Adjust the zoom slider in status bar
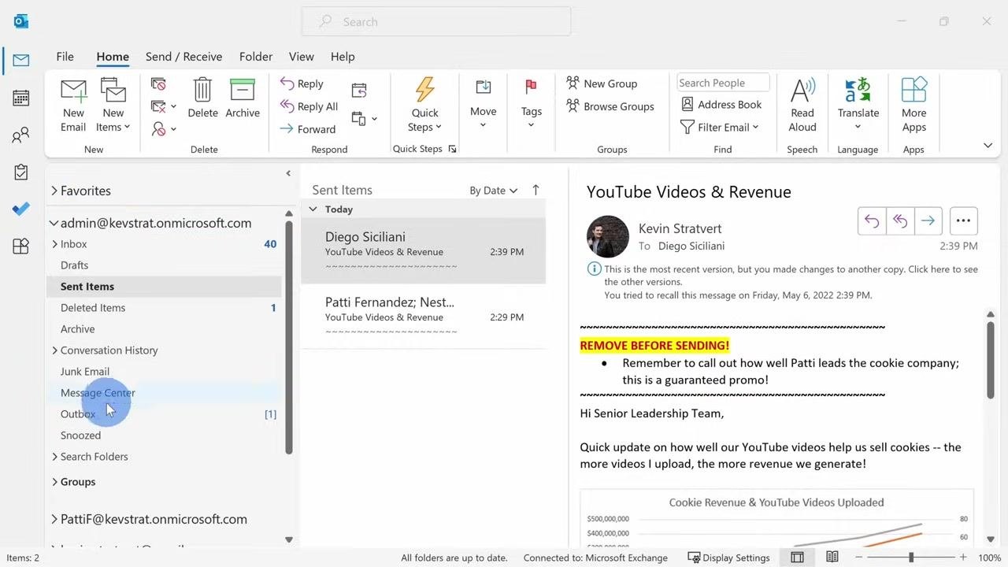This screenshot has width=1008, height=567. [x=910, y=558]
